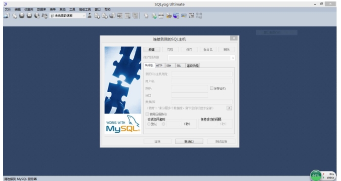
Task: Enable the 使用压缩协议 checkbox
Action: coord(147,114)
